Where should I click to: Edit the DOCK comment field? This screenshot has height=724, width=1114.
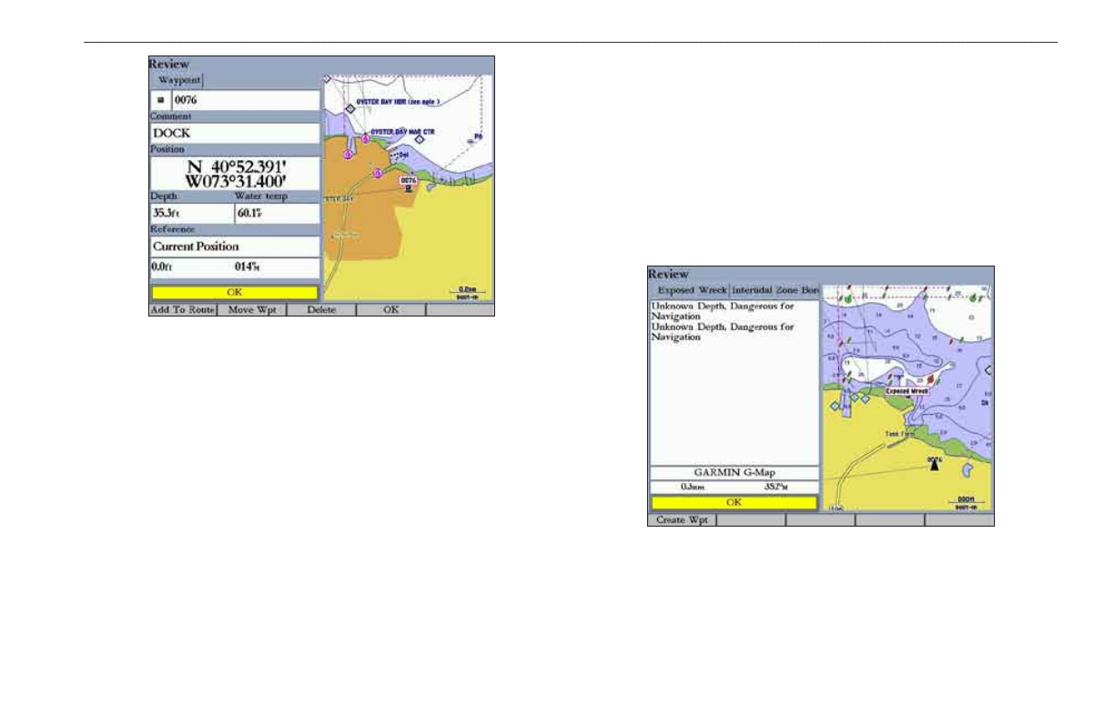point(236,133)
